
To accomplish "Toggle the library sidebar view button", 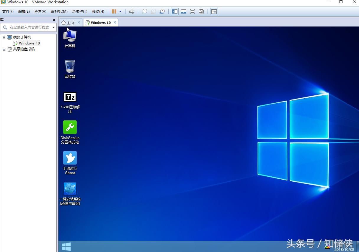I will pos(175,11).
